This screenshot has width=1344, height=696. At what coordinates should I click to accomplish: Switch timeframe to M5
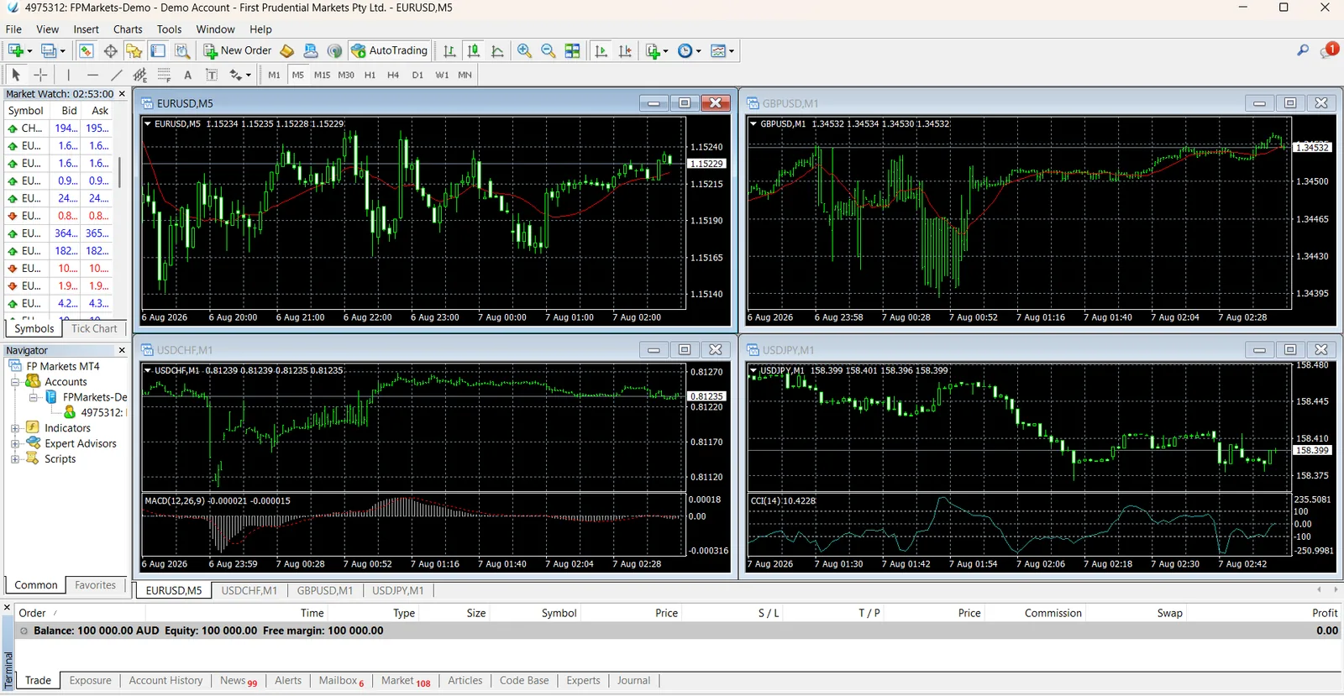[298, 75]
